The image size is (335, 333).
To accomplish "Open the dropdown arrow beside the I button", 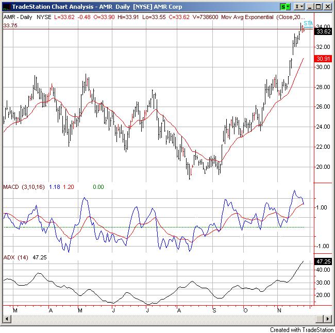I will click(x=301, y=7).
